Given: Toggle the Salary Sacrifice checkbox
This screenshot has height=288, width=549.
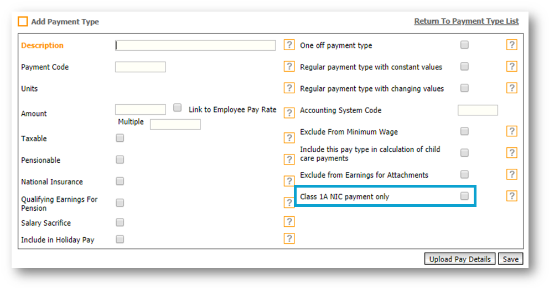Looking at the screenshot, I should click(120, 222).
